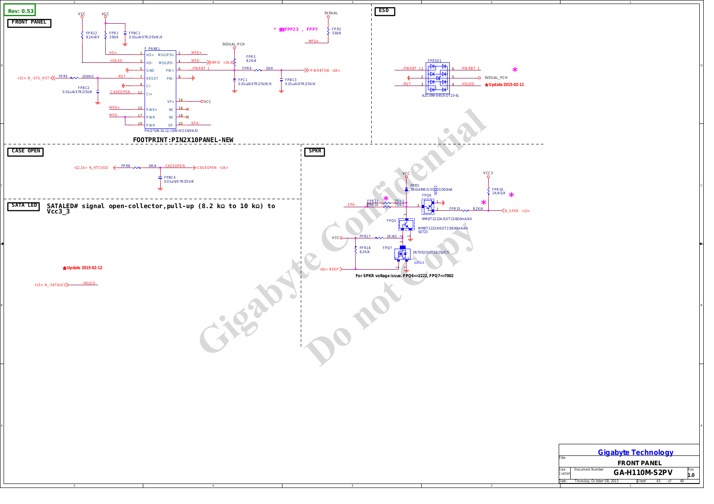The width and height of the screenshot is (714, 504).
Task: Select the PWRBTSW <16> net label
Action: (325, 71)
